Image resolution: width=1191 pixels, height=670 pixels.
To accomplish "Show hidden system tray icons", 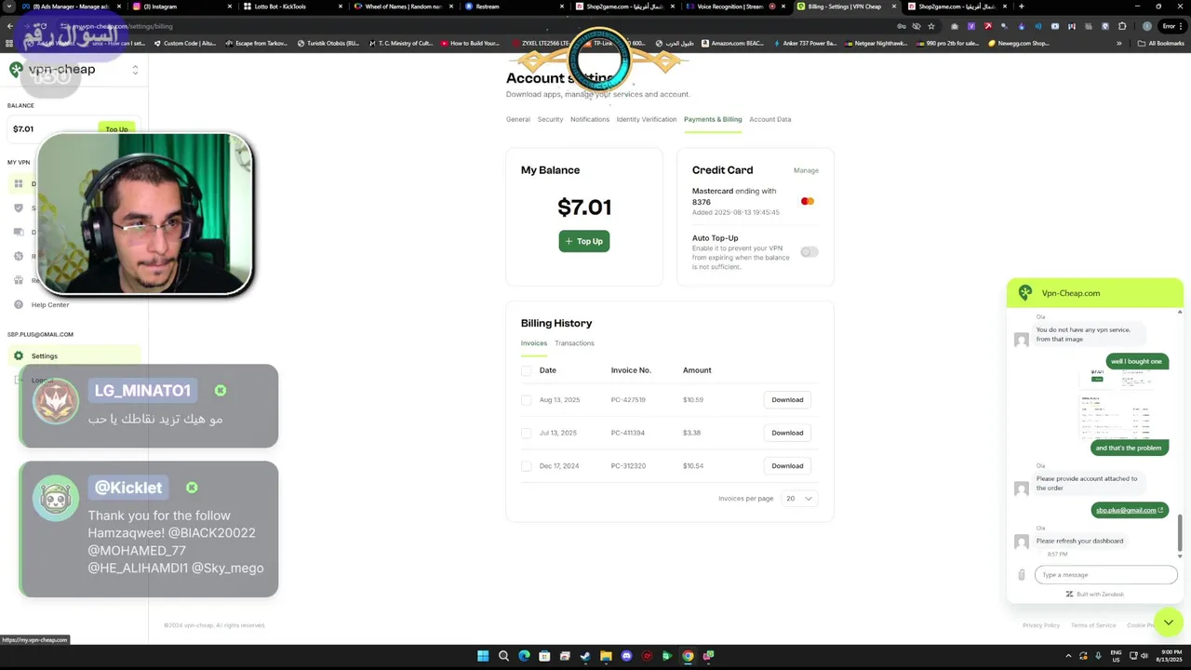I will [x=1067, y=656].
